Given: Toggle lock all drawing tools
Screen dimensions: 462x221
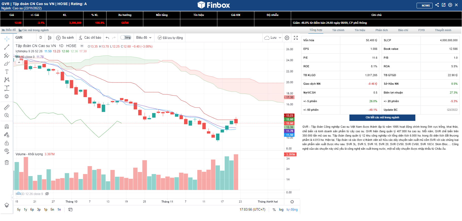Looking at the screenshot, I should click(7, 143).
